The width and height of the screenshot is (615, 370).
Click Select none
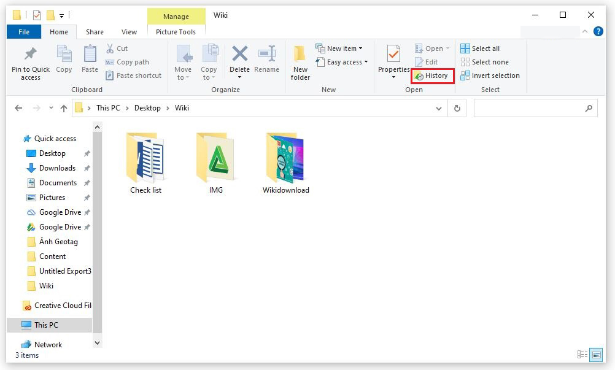coord(484,62)
